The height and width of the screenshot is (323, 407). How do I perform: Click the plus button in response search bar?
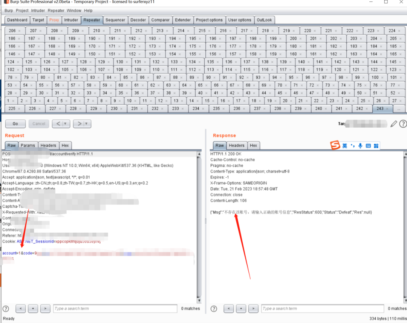[x=241, y=308]
